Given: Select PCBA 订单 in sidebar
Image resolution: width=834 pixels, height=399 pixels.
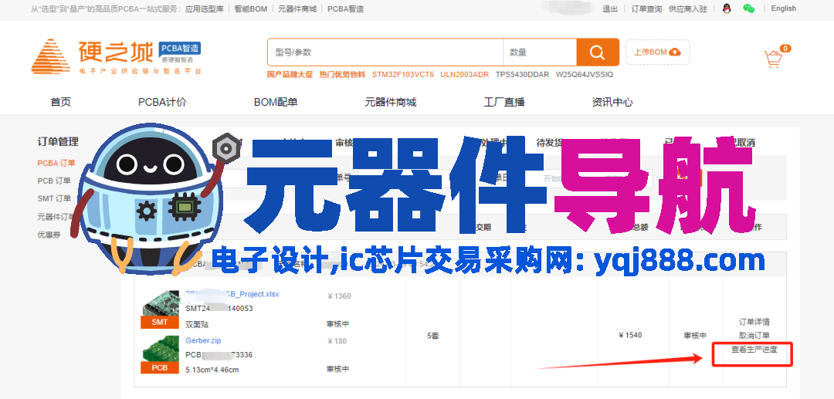Looking at the screenshot, I should [56, 163].
